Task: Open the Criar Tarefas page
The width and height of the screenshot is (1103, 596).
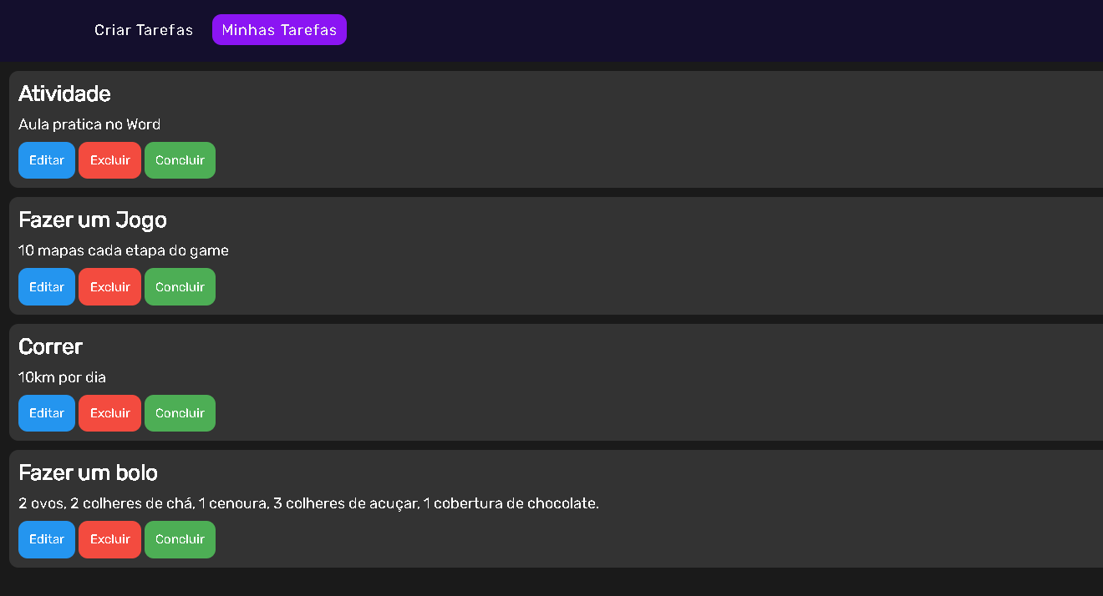Action: pos(144,29)
